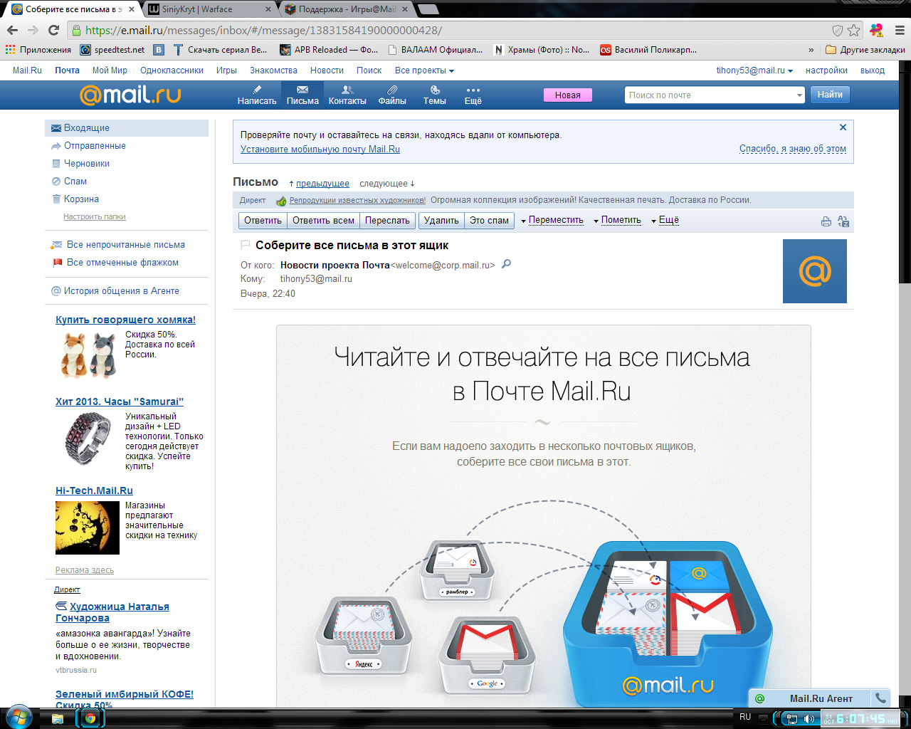Open Chrome menu hamburger icon
The width and height of the screenshot is (911, 729).
coord(899,30)
